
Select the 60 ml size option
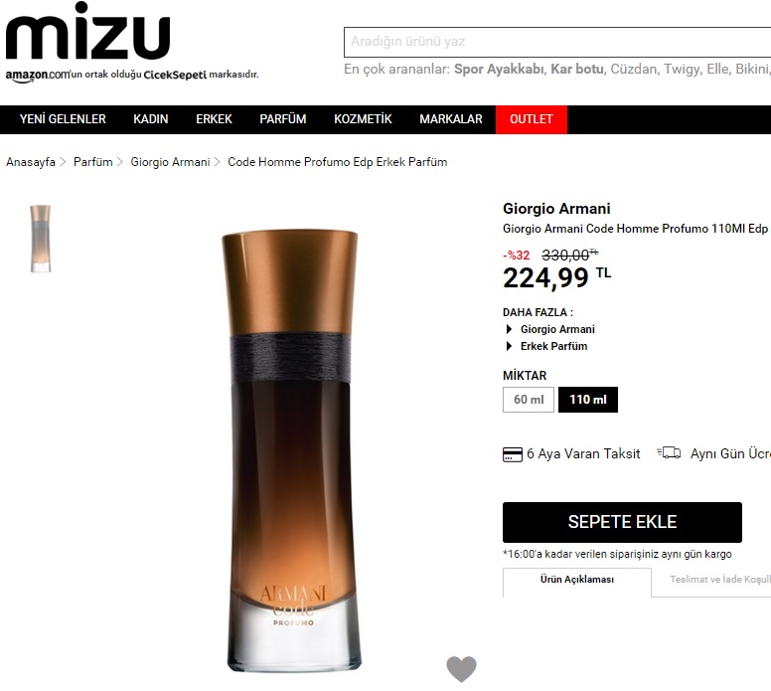[529, 399]
